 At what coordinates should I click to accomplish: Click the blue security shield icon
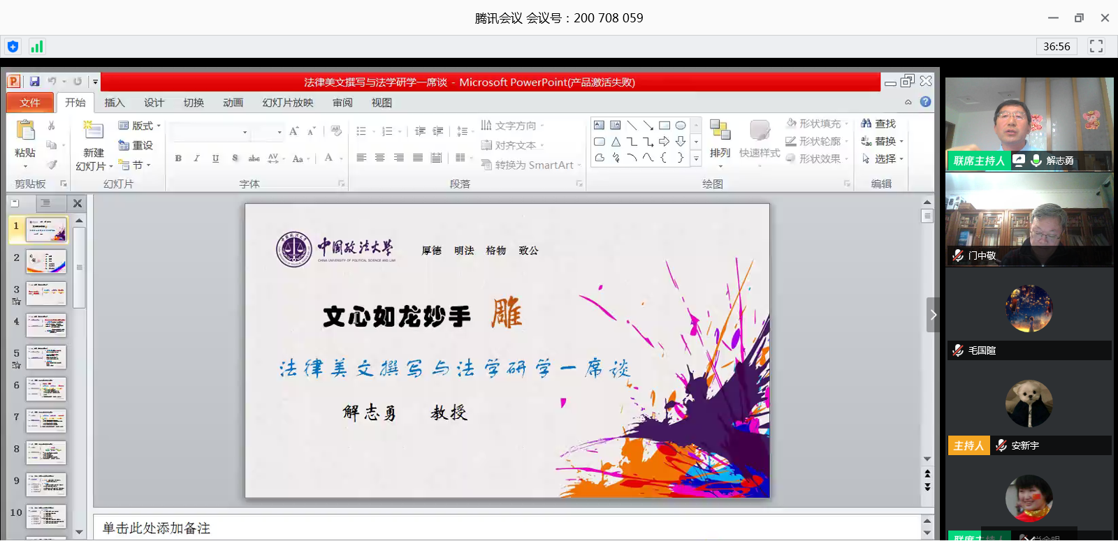coord(13,47)
